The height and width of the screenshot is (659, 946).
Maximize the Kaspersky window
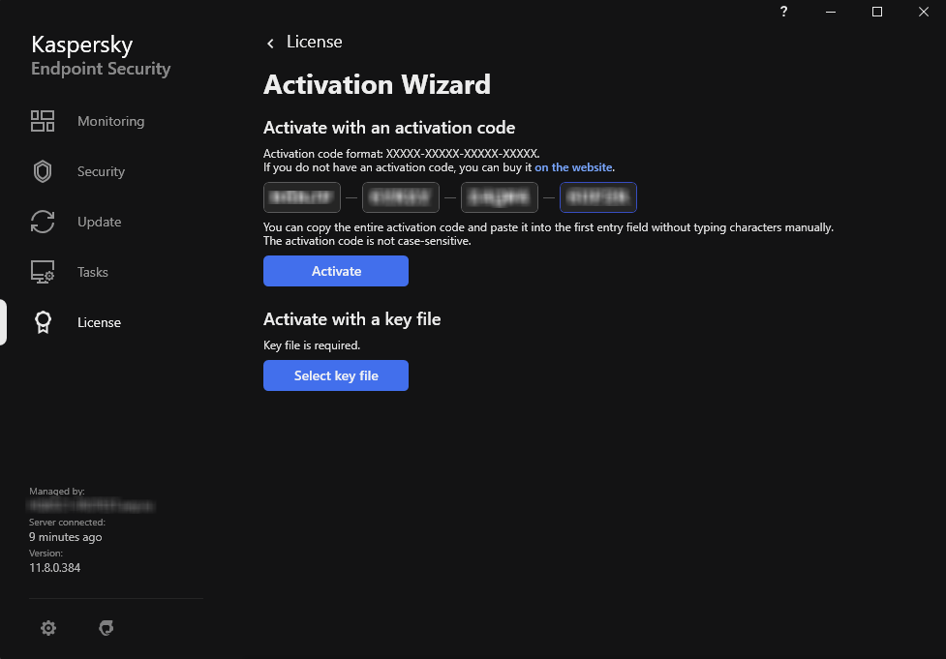coord(877,12)
